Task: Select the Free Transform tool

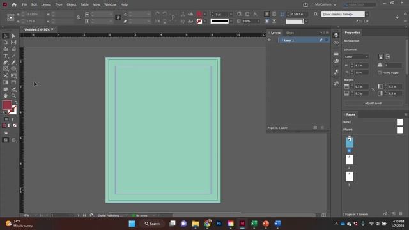Action: pos(13,75)
